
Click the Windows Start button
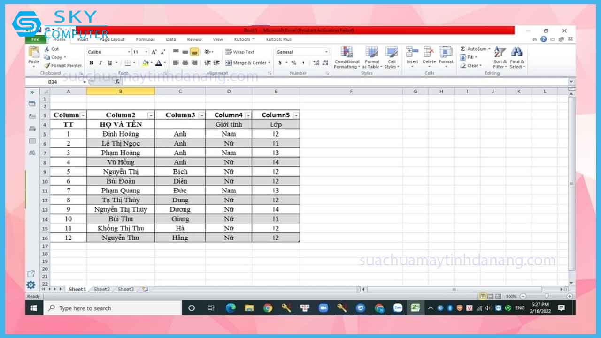34,308
